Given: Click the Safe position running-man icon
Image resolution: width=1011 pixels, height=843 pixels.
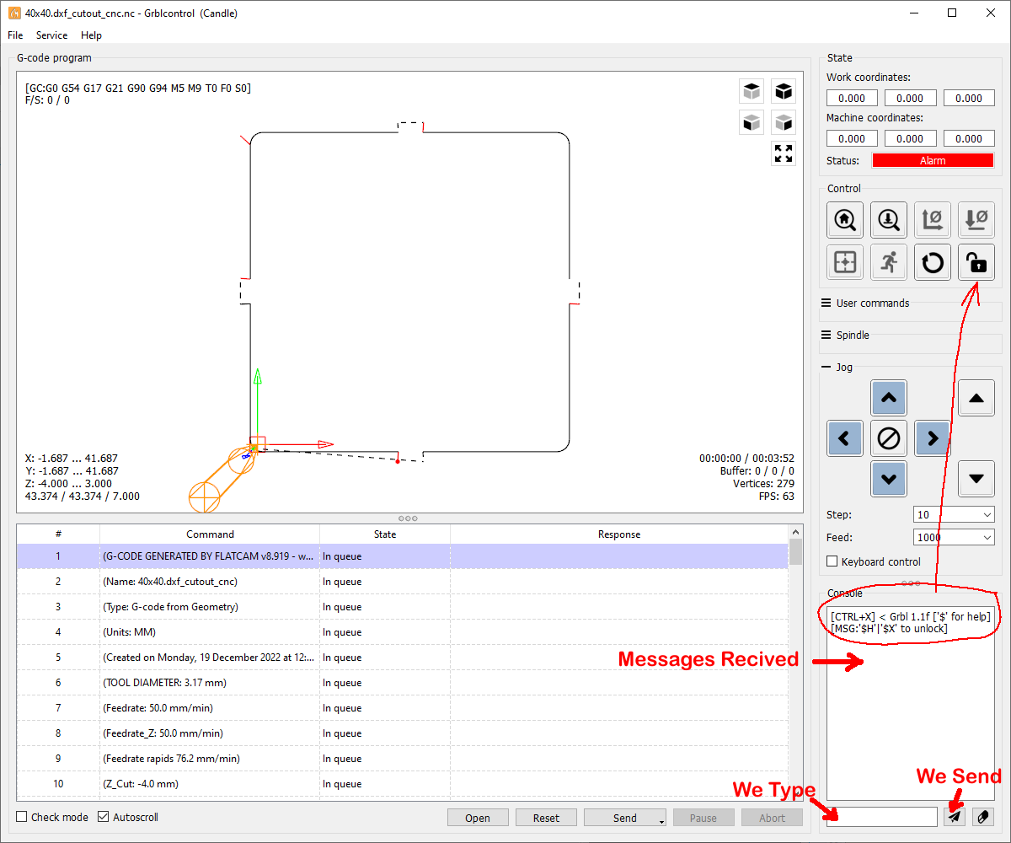Looking at the screenshot, I should (888, 262).
